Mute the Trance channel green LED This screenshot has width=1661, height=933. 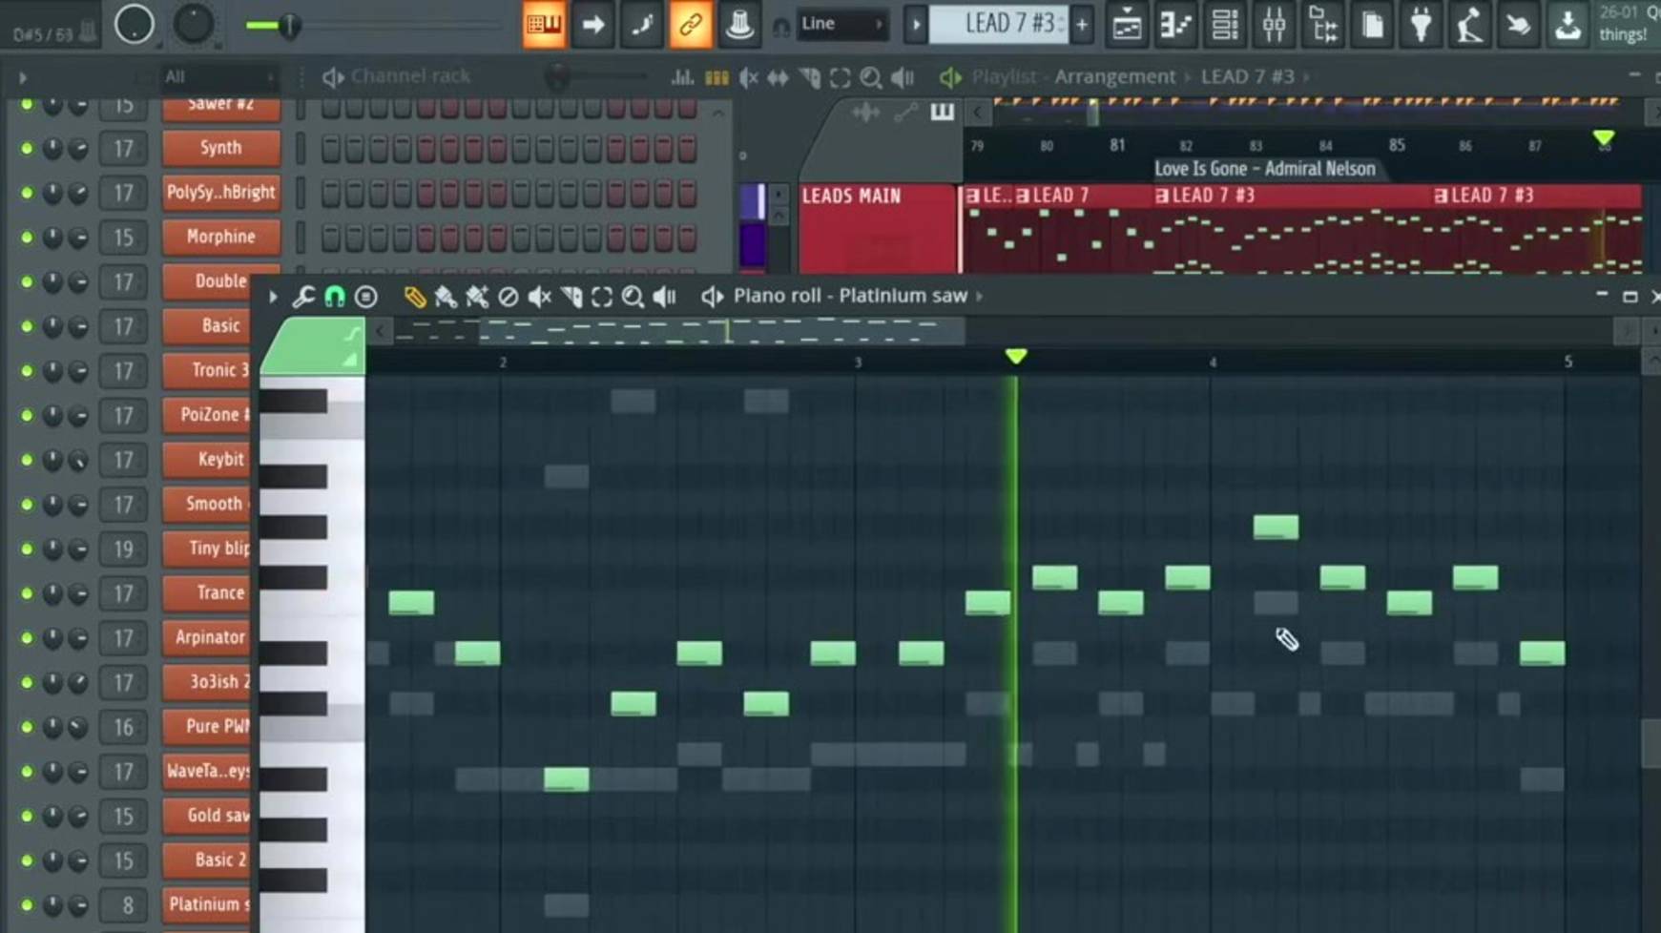coord(27,593)
